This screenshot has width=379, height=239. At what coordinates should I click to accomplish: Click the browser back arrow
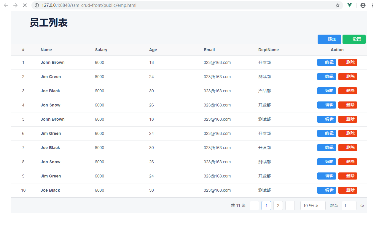click(6, 5)
